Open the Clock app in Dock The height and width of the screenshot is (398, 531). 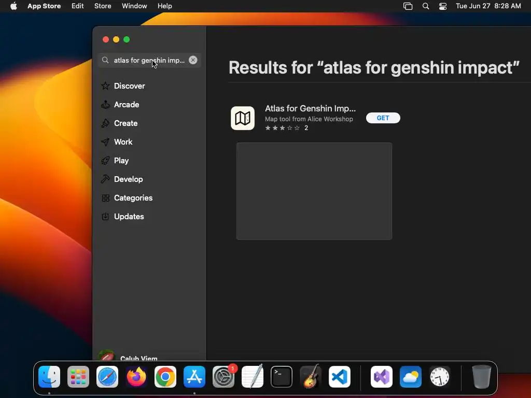(x=440, y=377)
